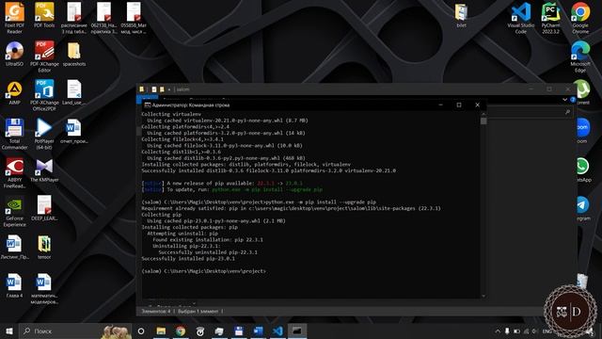Image resolution: width=602 pixels, height=339 pixels.
Task: Launch AIMP music player icon
Action: coord(15,92)
